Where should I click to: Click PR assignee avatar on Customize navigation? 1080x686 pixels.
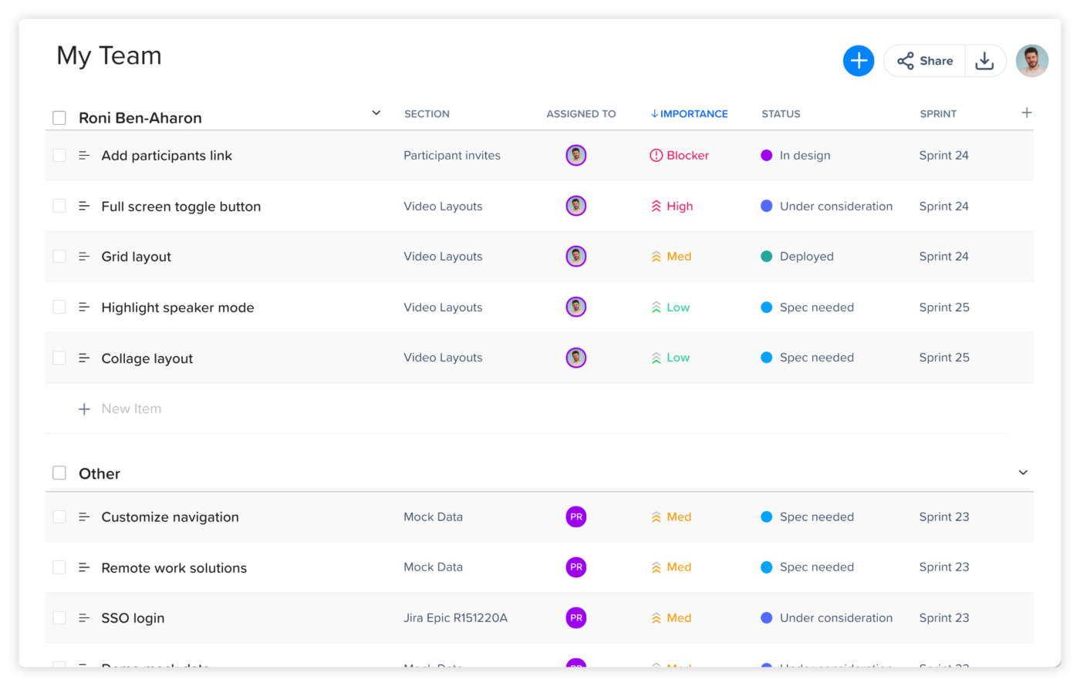[575, 517]
